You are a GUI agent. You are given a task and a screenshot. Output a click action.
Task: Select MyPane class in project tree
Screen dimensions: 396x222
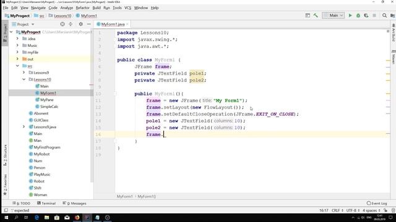(x=47, y=100)
